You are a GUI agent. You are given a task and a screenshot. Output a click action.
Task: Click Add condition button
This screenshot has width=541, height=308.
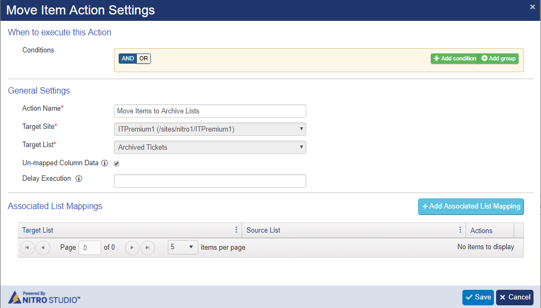[454, 58]
